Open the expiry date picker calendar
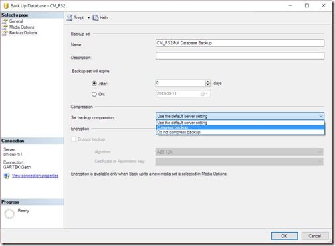The height and width of the screenshot is (246, 335). pyautogui.click(x=204, y=94)
